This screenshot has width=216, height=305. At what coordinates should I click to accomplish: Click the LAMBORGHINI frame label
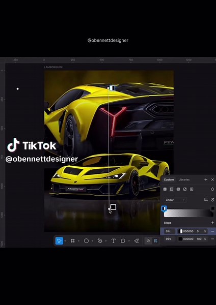53,67
